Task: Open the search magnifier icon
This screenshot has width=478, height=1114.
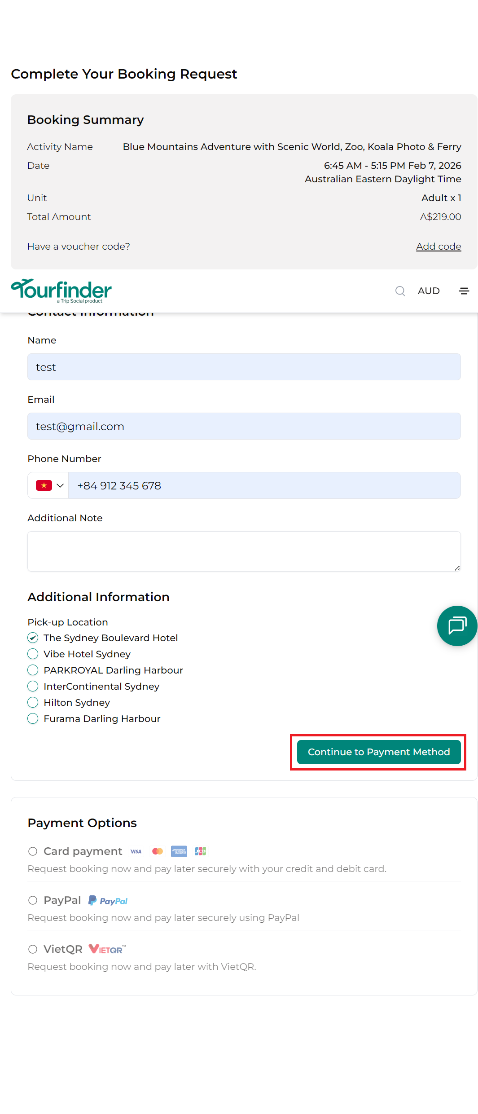Action: pyautogui.click(x=400, y=291)
